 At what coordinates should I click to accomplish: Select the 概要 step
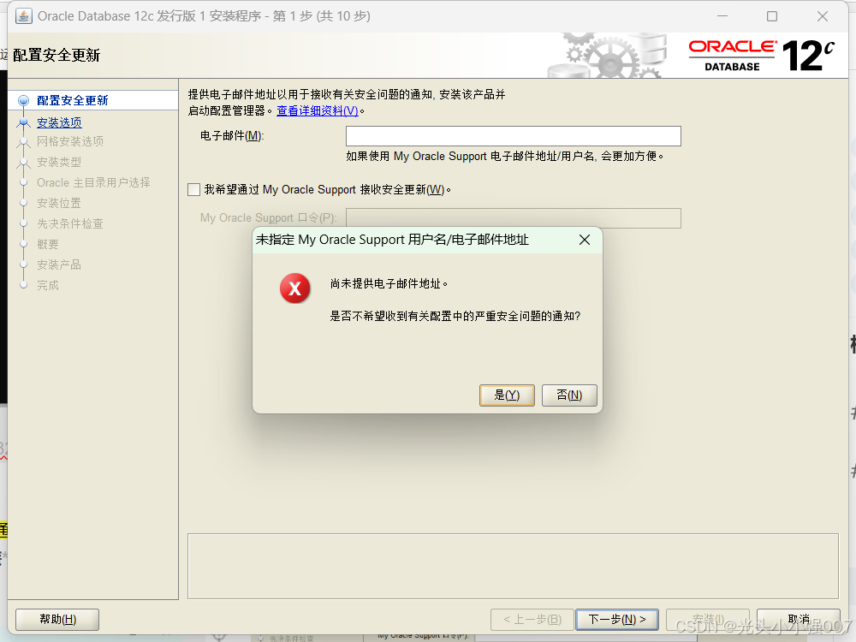coord(47,244)
